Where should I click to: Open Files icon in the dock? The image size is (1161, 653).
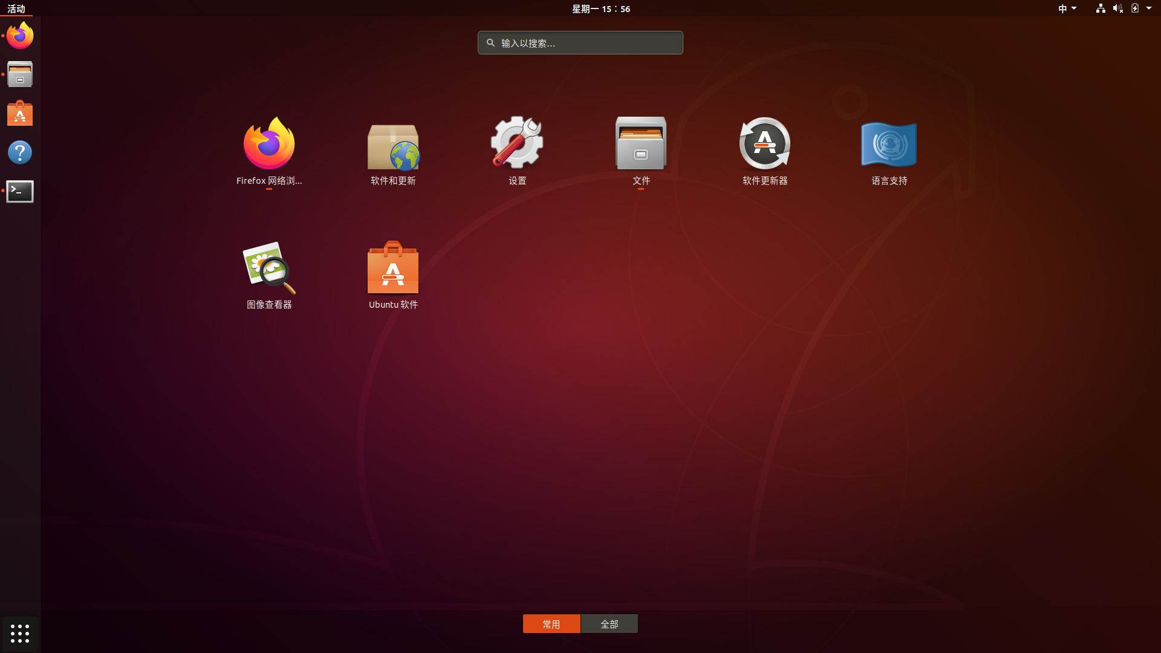(x=20, y=74)
